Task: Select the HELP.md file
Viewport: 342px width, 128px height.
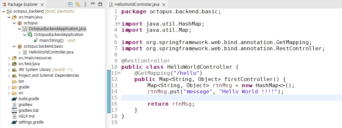Action: click(26, 116)
